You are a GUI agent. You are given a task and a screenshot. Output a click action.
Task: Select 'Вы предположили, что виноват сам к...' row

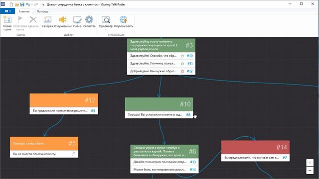pyautogui.click(x=252, y=158)
